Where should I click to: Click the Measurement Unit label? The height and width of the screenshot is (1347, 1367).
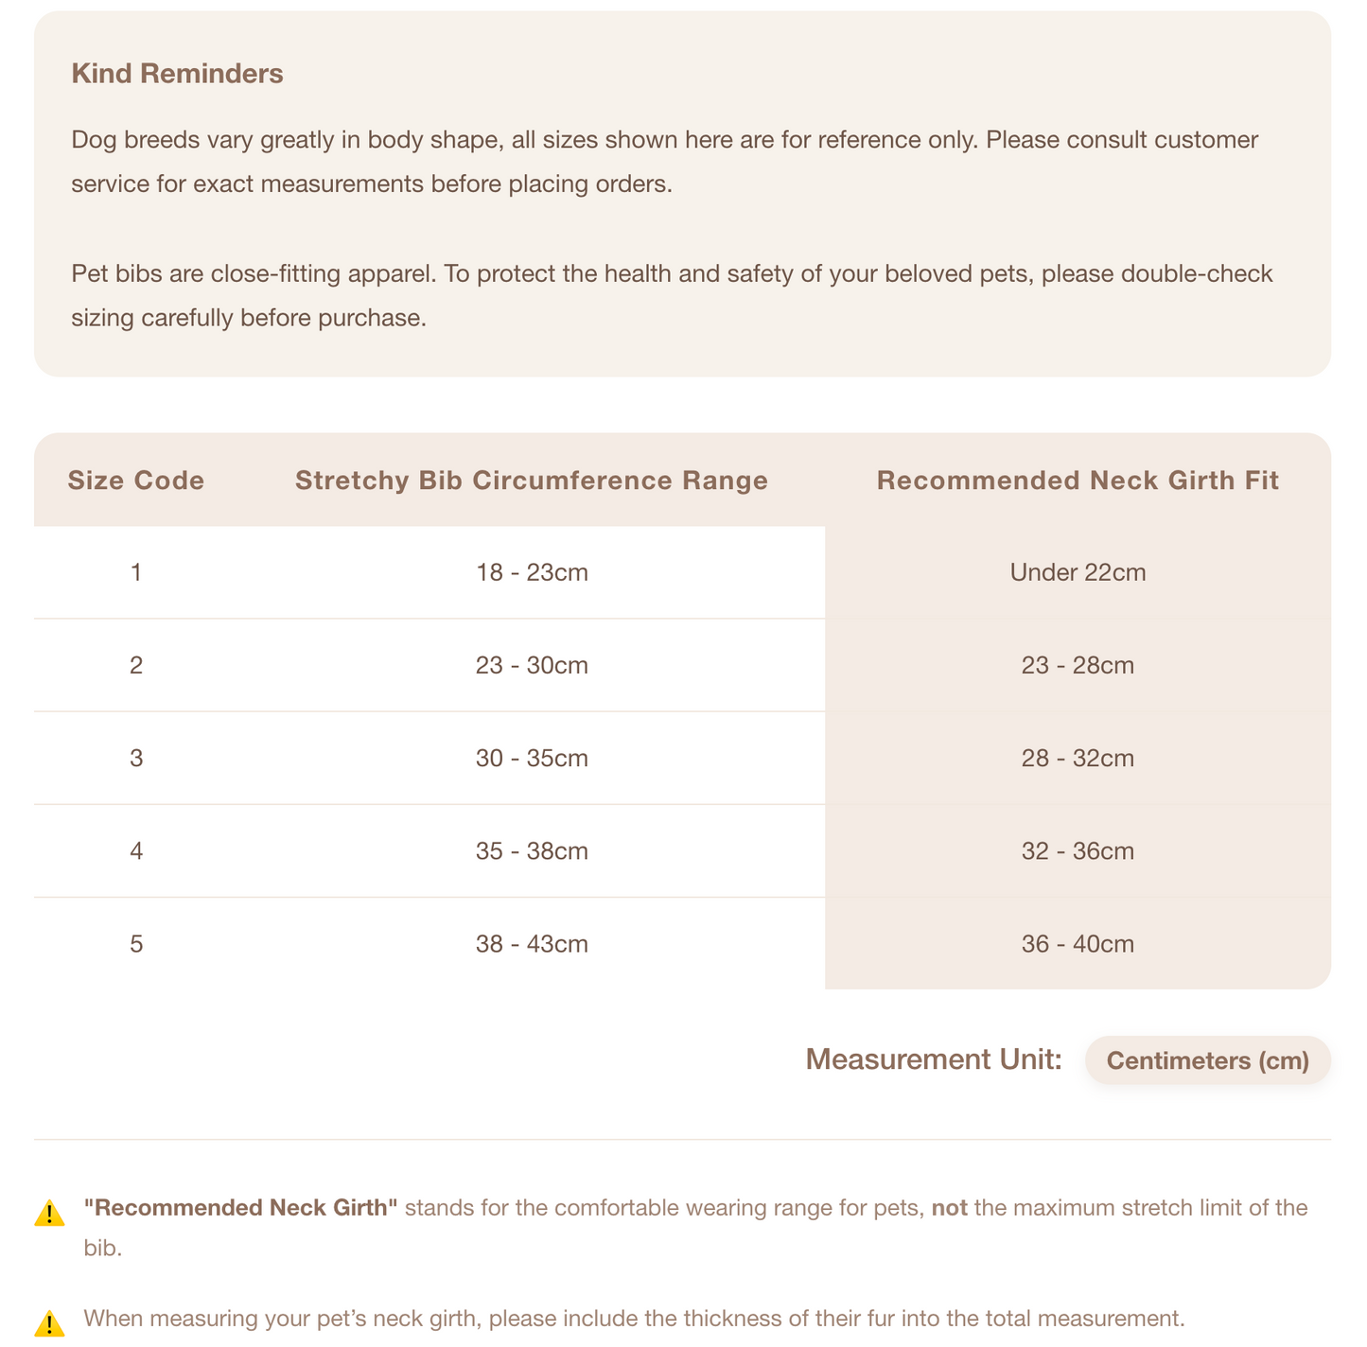(934, 1059)
